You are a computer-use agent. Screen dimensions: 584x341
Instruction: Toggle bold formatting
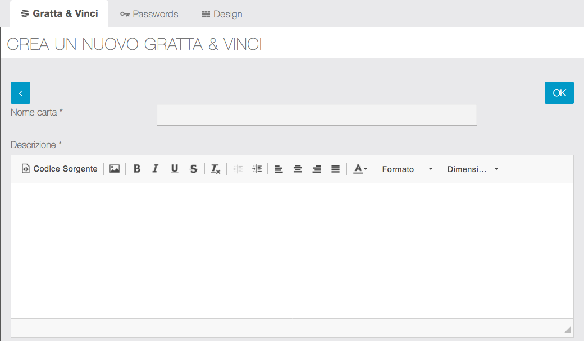(x=137, y=169)
